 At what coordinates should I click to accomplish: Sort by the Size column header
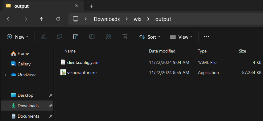242,51
